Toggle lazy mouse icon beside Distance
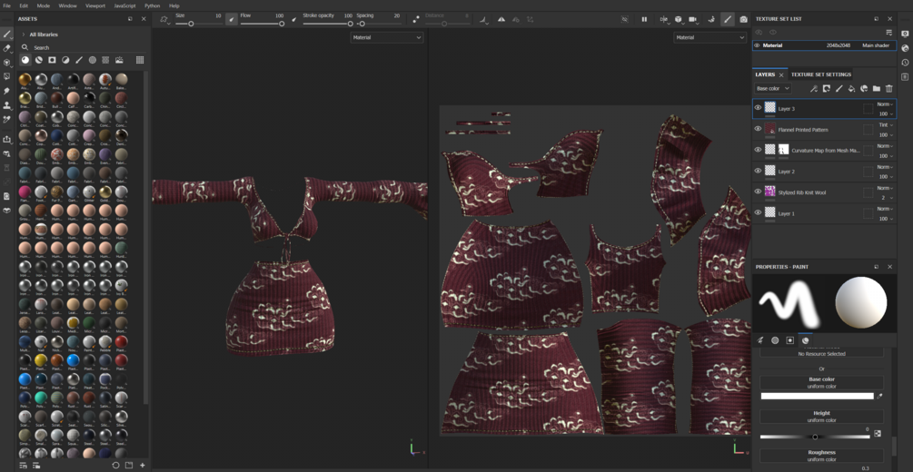 pos(416,19)
